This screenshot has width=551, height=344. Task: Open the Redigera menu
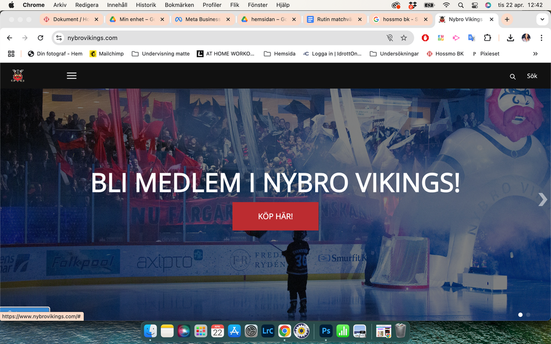pos(87,5)
